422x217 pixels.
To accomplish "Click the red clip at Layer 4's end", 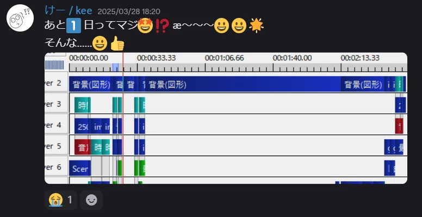I will [x=399, y=126].
